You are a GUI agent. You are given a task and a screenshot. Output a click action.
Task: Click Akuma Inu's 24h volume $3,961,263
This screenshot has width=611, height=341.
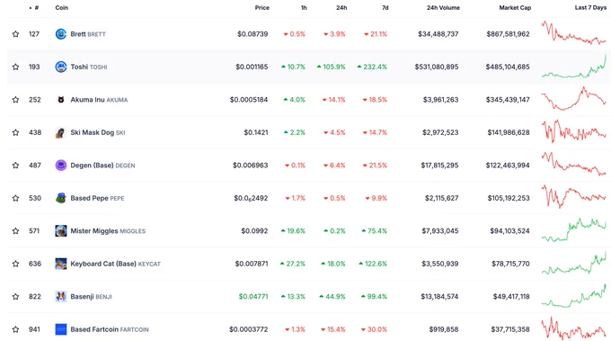[440, 100]
